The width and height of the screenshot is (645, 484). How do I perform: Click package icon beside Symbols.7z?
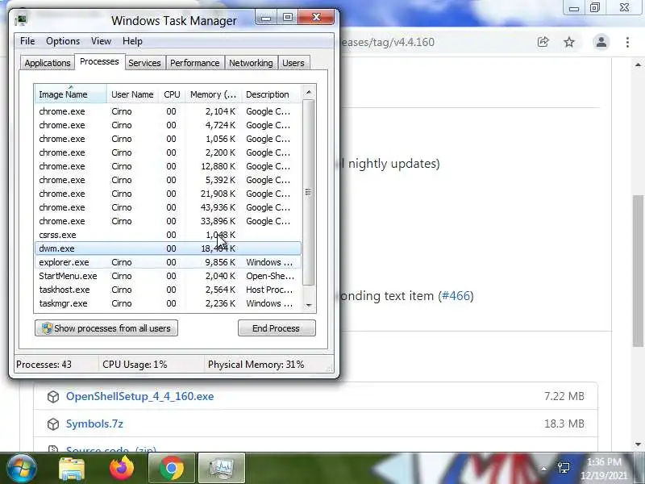pos(53,424)
